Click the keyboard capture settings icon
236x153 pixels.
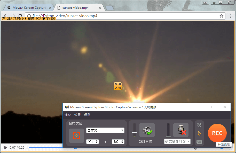click(x=199, y=141)
